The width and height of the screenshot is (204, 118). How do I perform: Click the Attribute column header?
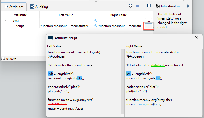tap(20, 15)
